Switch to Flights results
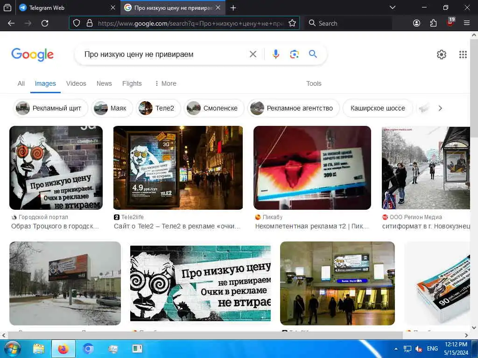This screenshot has height=358, width=478. click(132, 83)
